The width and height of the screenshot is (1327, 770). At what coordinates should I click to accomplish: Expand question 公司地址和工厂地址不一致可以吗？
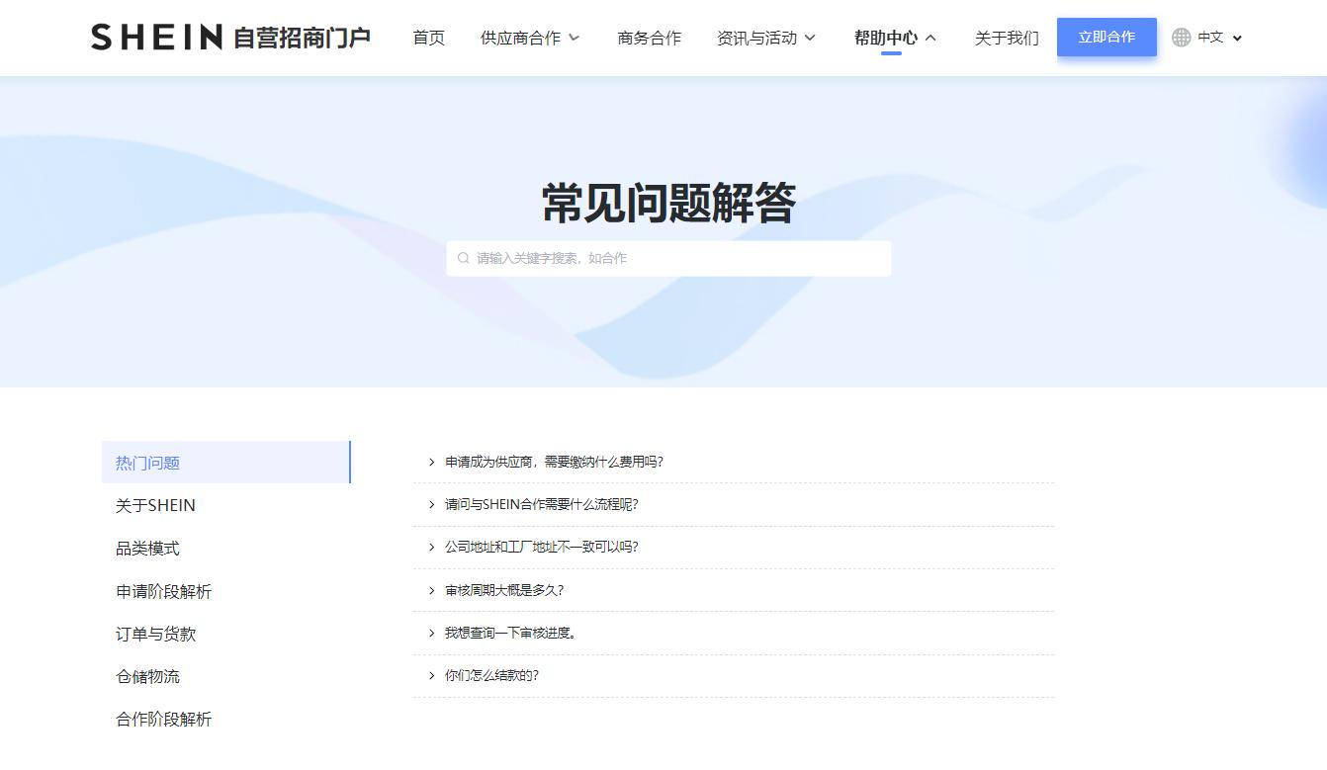pos(734,547)
